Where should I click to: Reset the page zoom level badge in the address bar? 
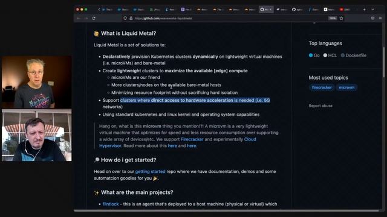point(333,18)
